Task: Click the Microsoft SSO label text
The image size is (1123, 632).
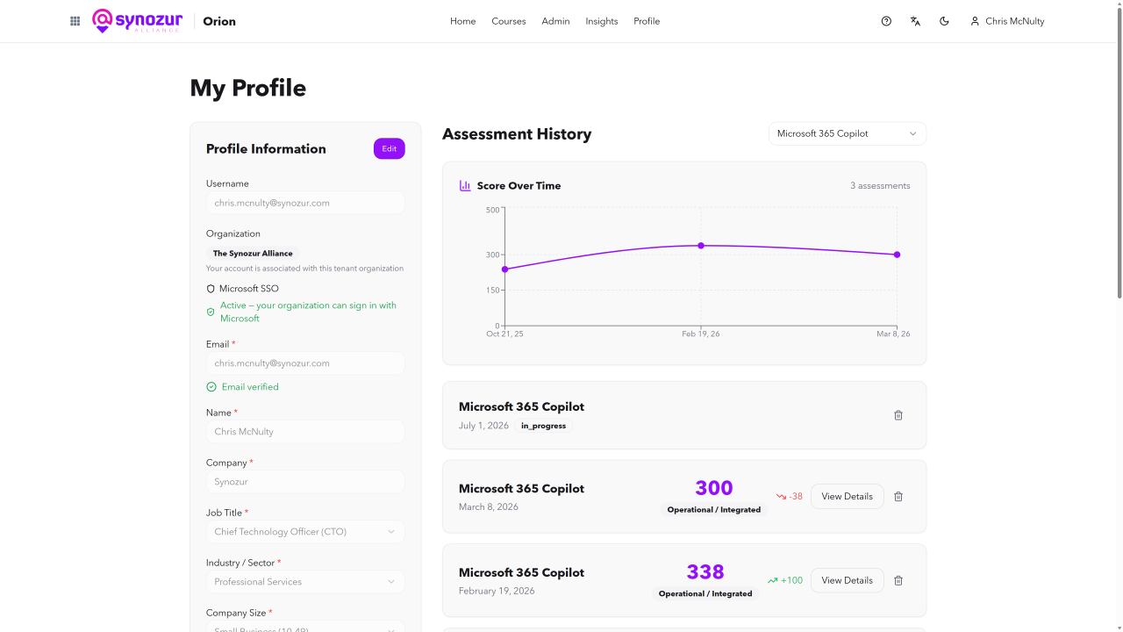Action: tap(249, 289)
